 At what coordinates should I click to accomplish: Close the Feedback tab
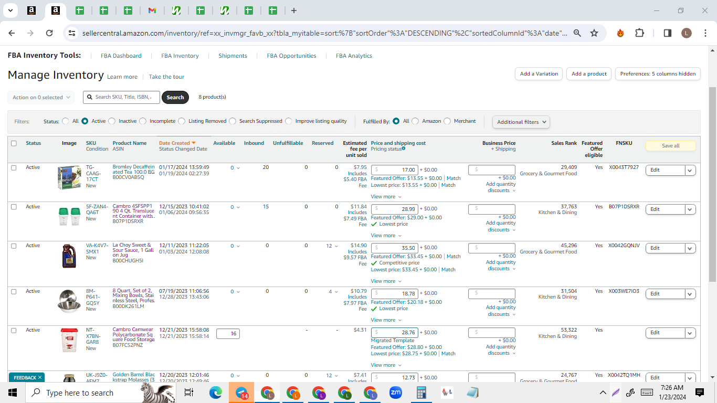pyautogui.click(x=40, y=377)
